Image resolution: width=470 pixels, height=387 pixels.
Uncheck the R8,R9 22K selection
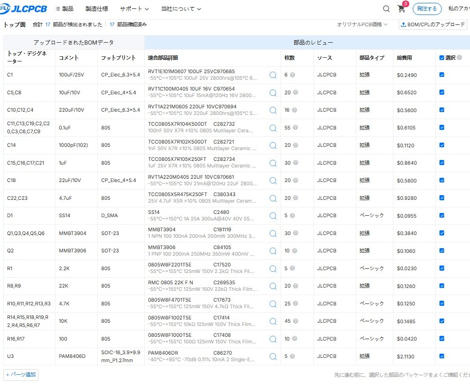[x=442, y=286]
